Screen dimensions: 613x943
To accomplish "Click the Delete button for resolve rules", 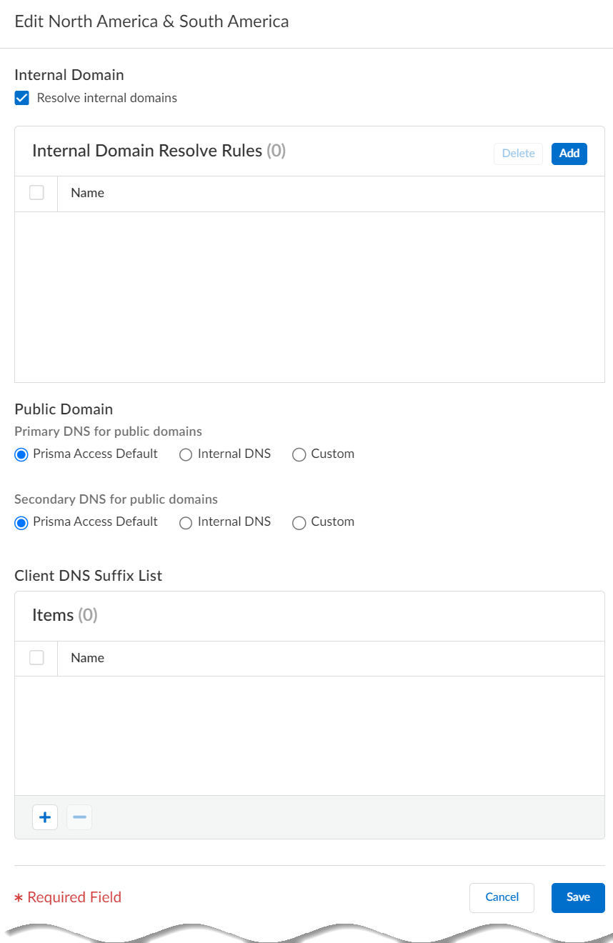I will coord(518,154).
